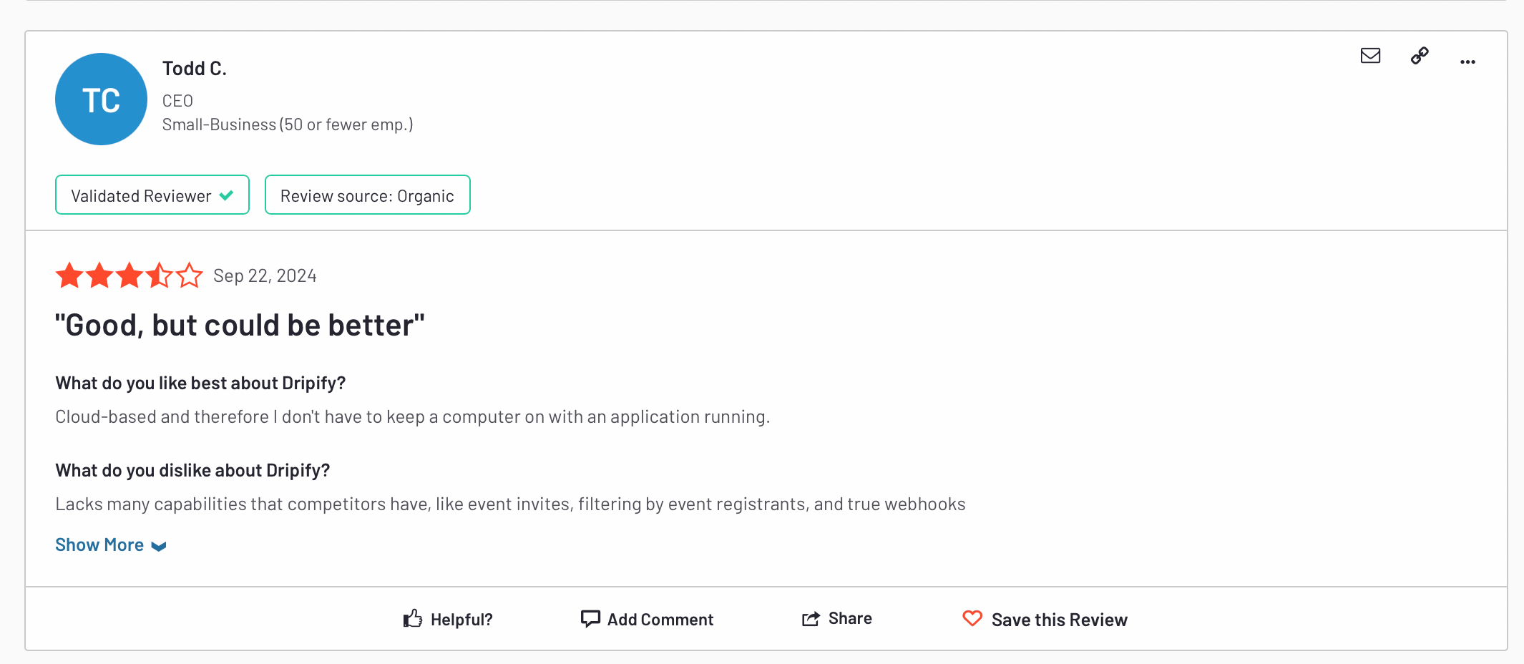Open Todd C. reviewer profile name
Viewport: 1524px width, 664px height.
(x=195, y=69)
